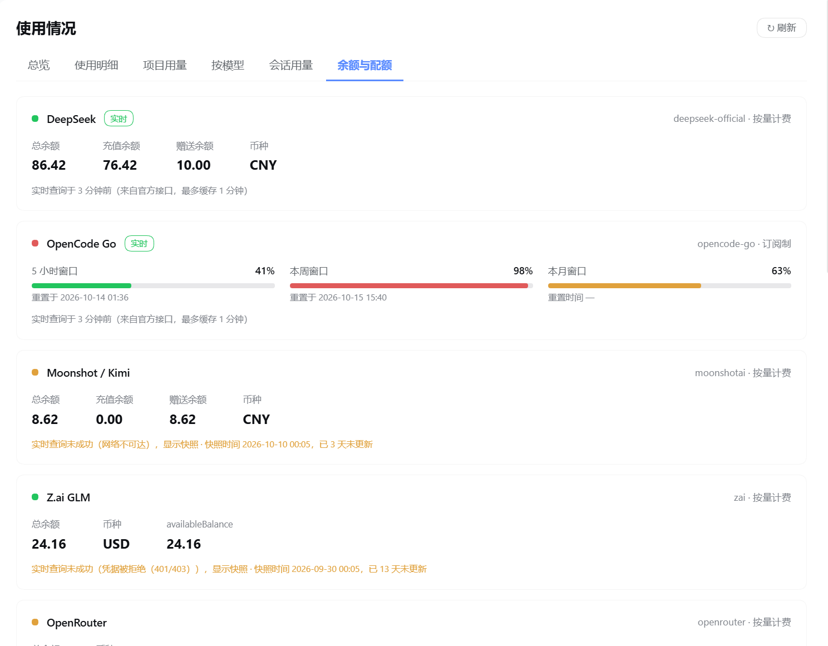The image size is (828, 646).
Task: Click the openrouter · 按量计费 label
Action: (744, 622)
